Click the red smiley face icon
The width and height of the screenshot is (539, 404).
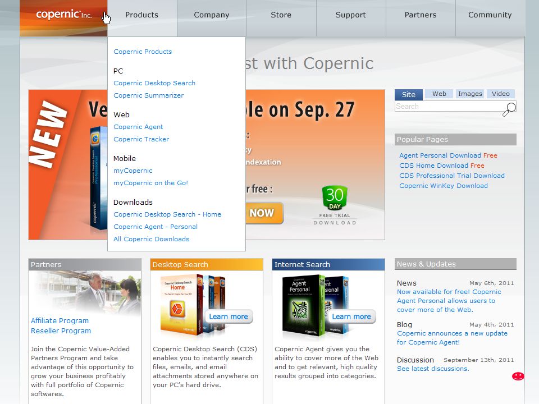518,376
